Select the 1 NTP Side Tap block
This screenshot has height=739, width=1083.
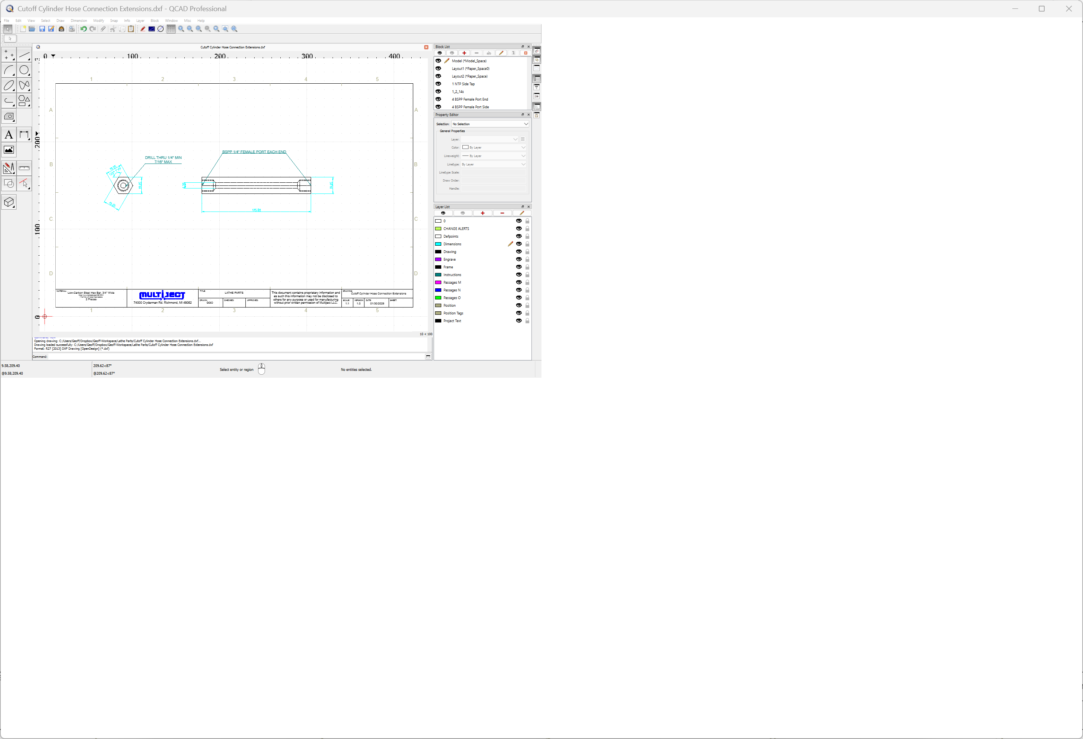pyautogui.click(x=463, y=84)
